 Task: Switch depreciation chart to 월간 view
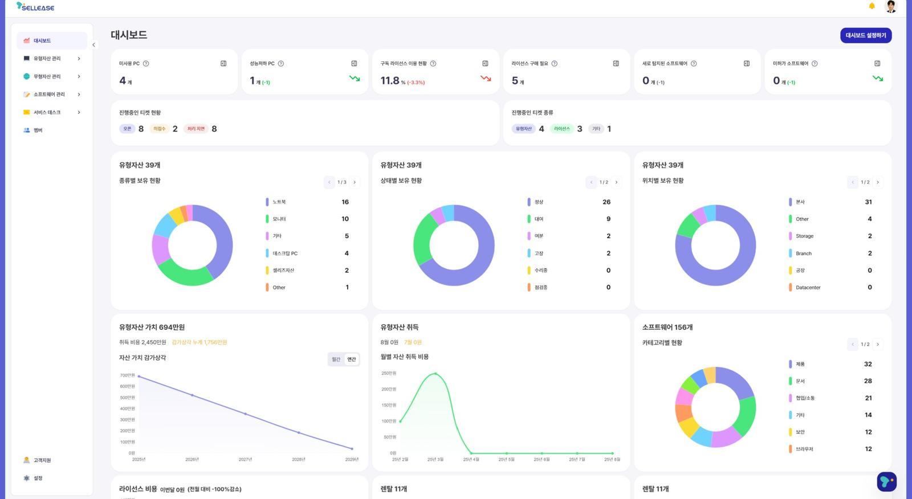[x=336, y=359]
